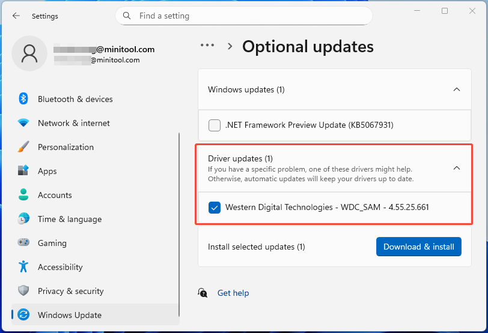Click the Optional updates heading
This screenshot has height=333, width=488.
point(308,47)
